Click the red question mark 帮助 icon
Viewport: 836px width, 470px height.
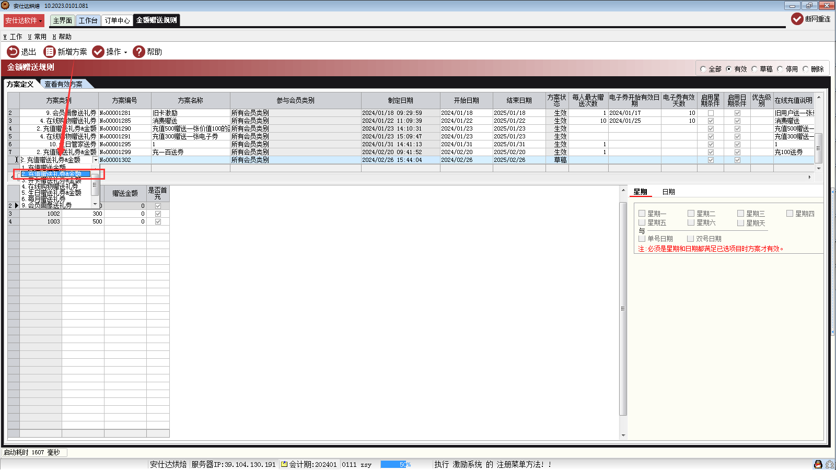(139, 52)
